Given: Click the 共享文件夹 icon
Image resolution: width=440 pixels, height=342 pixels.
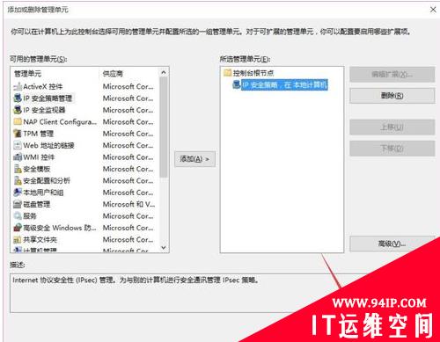Looking at the screenshot, I should click(x=18, y=239).
